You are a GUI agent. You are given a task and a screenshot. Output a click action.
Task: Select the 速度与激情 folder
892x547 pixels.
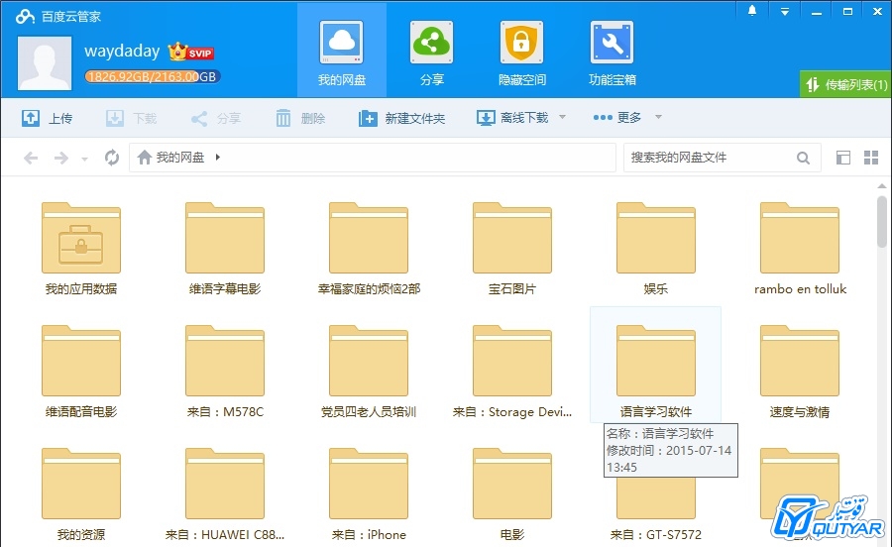(800, 372)
